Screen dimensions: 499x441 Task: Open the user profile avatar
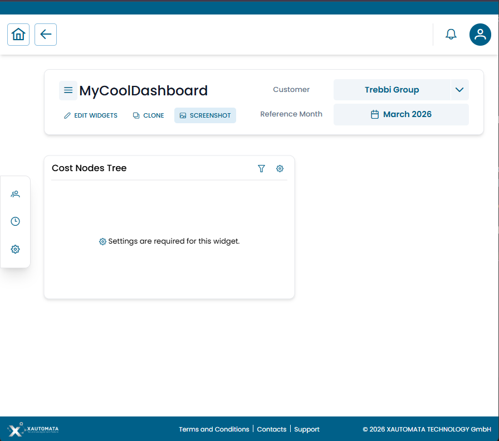click(x=480, y=34)
